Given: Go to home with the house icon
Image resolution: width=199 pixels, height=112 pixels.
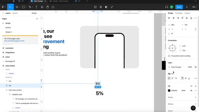Looking at the screenshot, I should point(14,1).
